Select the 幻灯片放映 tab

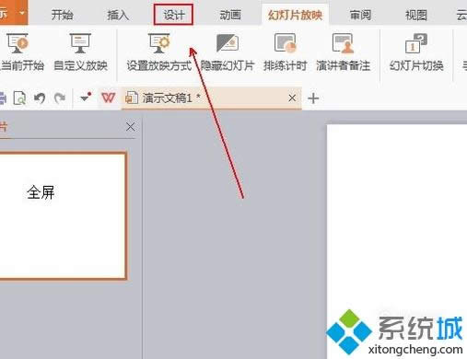[x=295, y=15]
